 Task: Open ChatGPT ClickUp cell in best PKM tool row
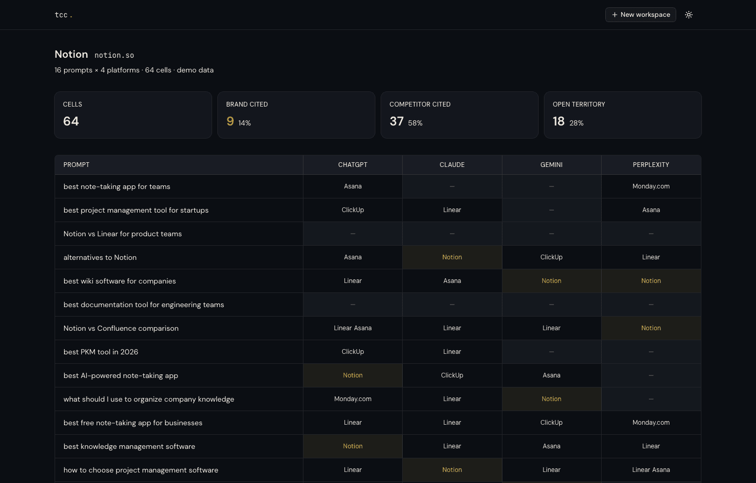tap(353, 352)
